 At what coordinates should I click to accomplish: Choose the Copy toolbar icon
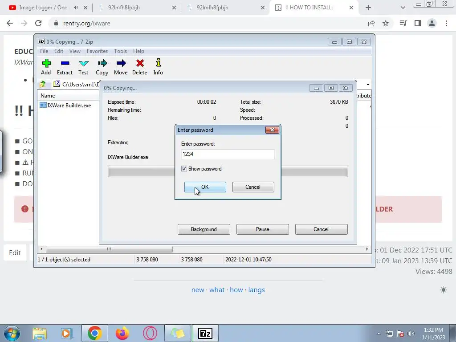102,67
